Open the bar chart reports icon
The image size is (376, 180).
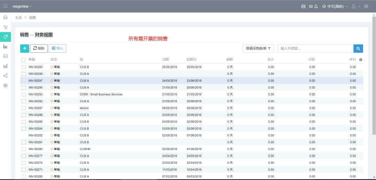pos(6,66)
